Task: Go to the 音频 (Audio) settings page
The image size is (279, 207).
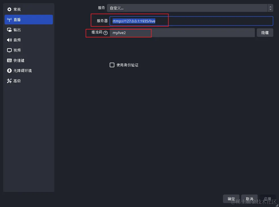Action: click(29, 40)
